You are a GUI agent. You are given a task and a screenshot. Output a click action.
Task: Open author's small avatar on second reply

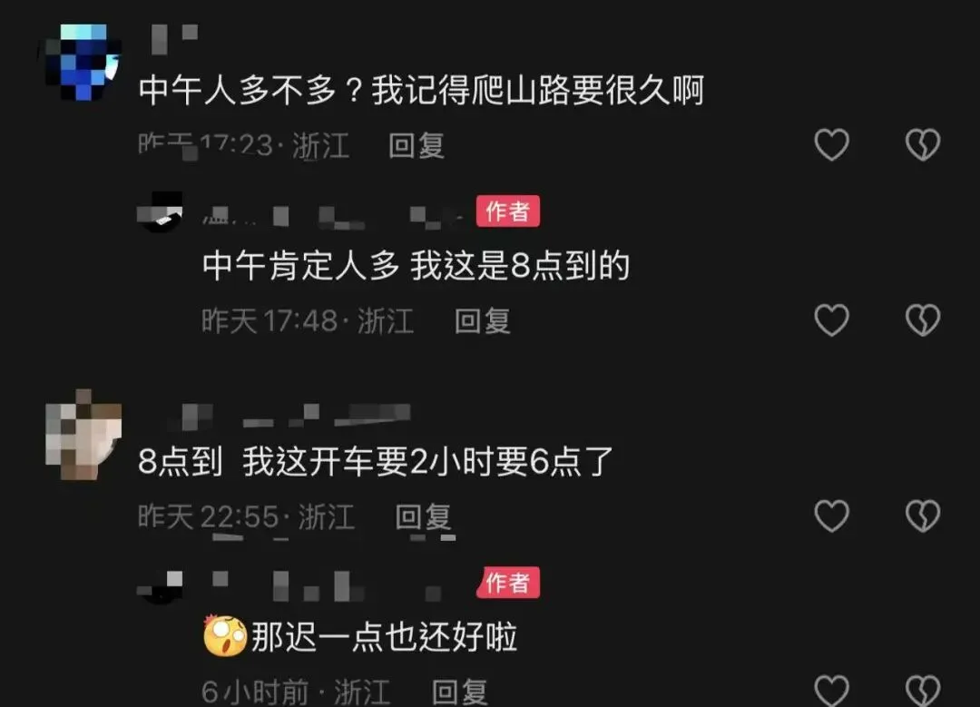(160, 586)
